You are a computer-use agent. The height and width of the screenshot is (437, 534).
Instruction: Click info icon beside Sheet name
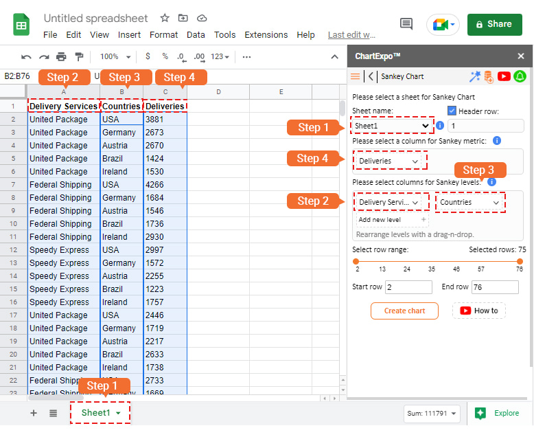coord(440,126)
